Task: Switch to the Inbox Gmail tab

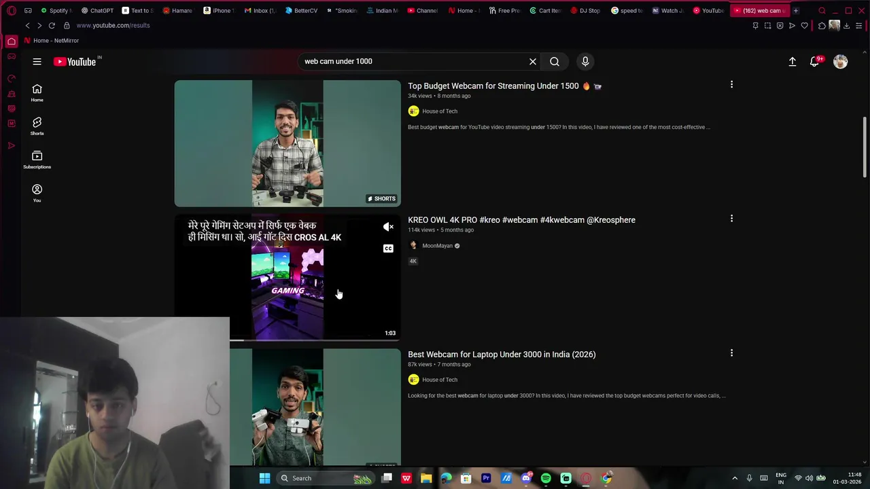Action: point(260,11)
